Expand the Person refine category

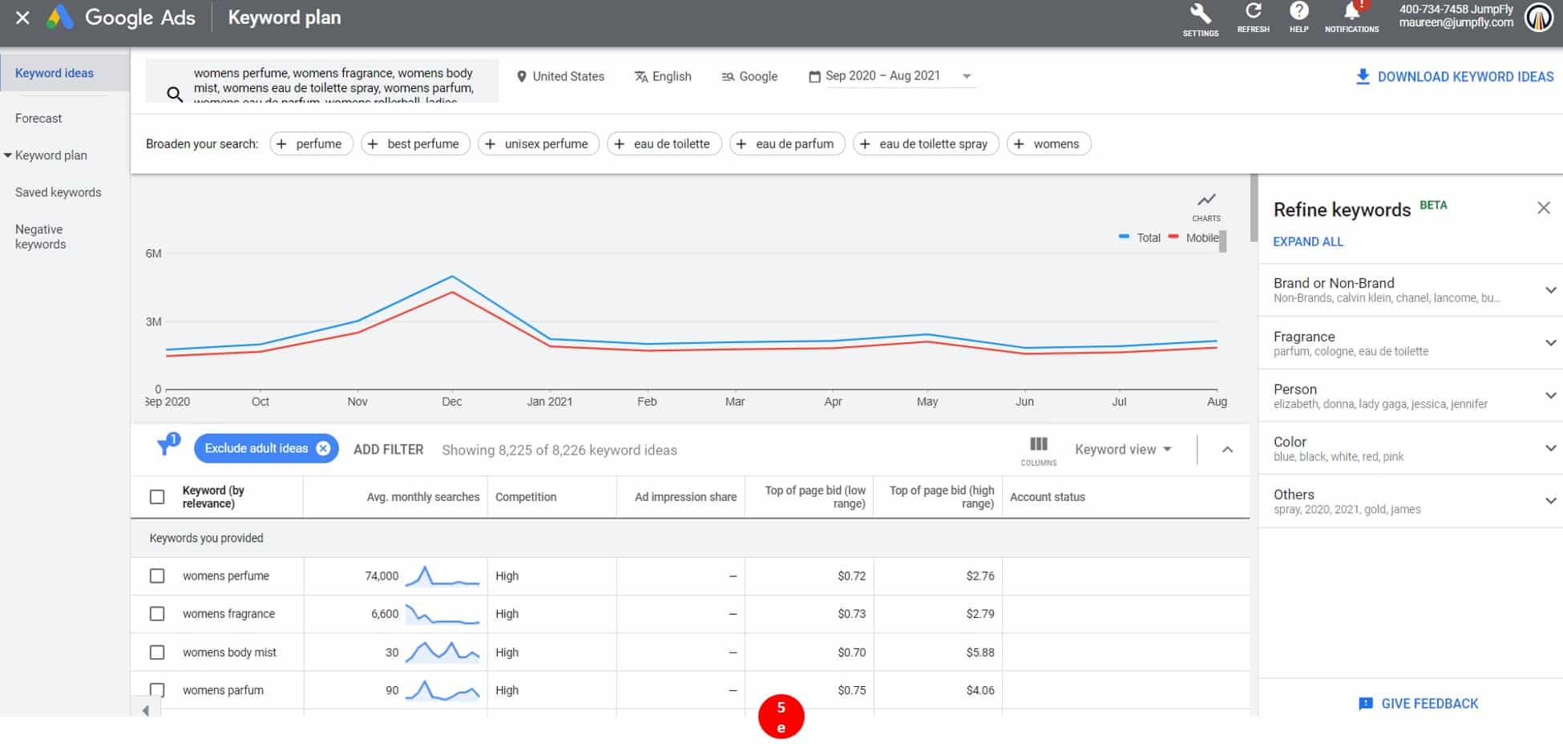point(1550,395)
